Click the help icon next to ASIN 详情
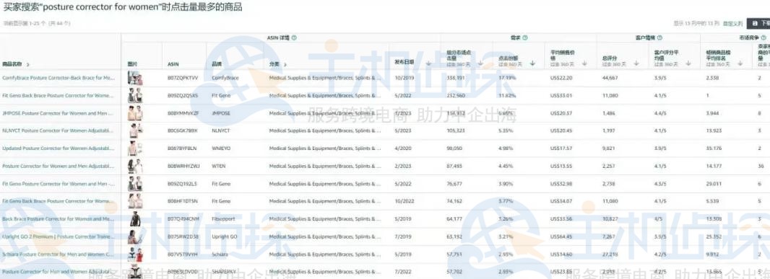 [x=294, y=37]
